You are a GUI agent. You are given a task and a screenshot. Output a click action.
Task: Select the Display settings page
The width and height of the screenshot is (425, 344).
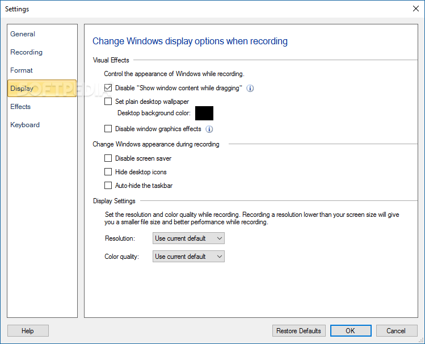coord(42,89)
